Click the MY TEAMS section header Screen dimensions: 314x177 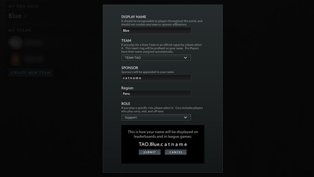pyautogui.click(x=19, y=30)
